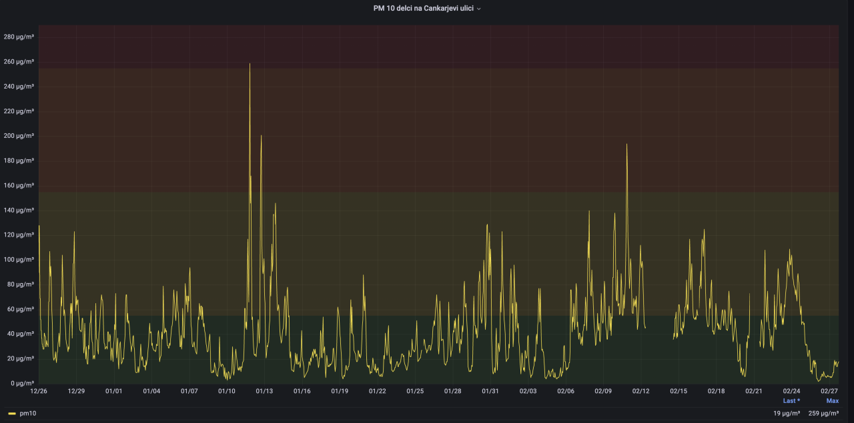Image resolution: width=854 pixels, height=423 pixels.
Task: Toggle the pm10 series in the legend
Action: 28,413
